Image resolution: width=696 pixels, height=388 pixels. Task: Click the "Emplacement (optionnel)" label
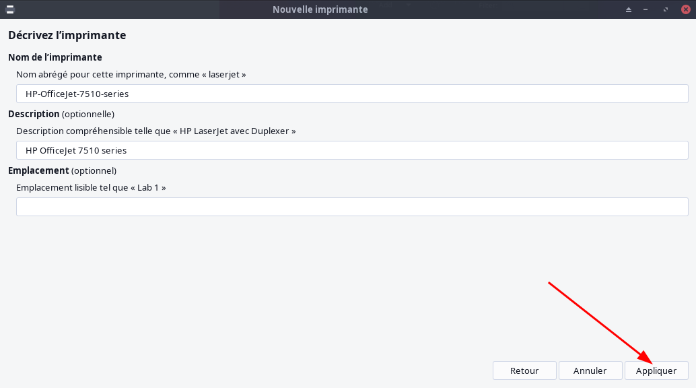point(62,170)
